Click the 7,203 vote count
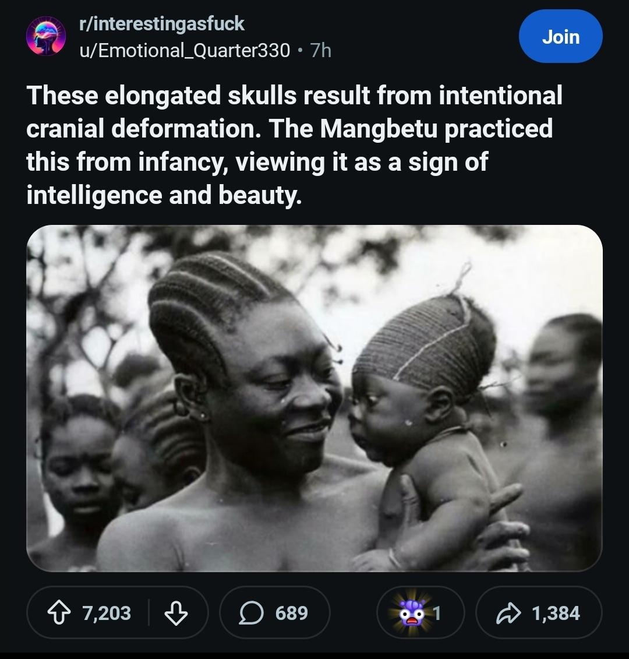Screen dimensions: 629x659 click(107, 613)
